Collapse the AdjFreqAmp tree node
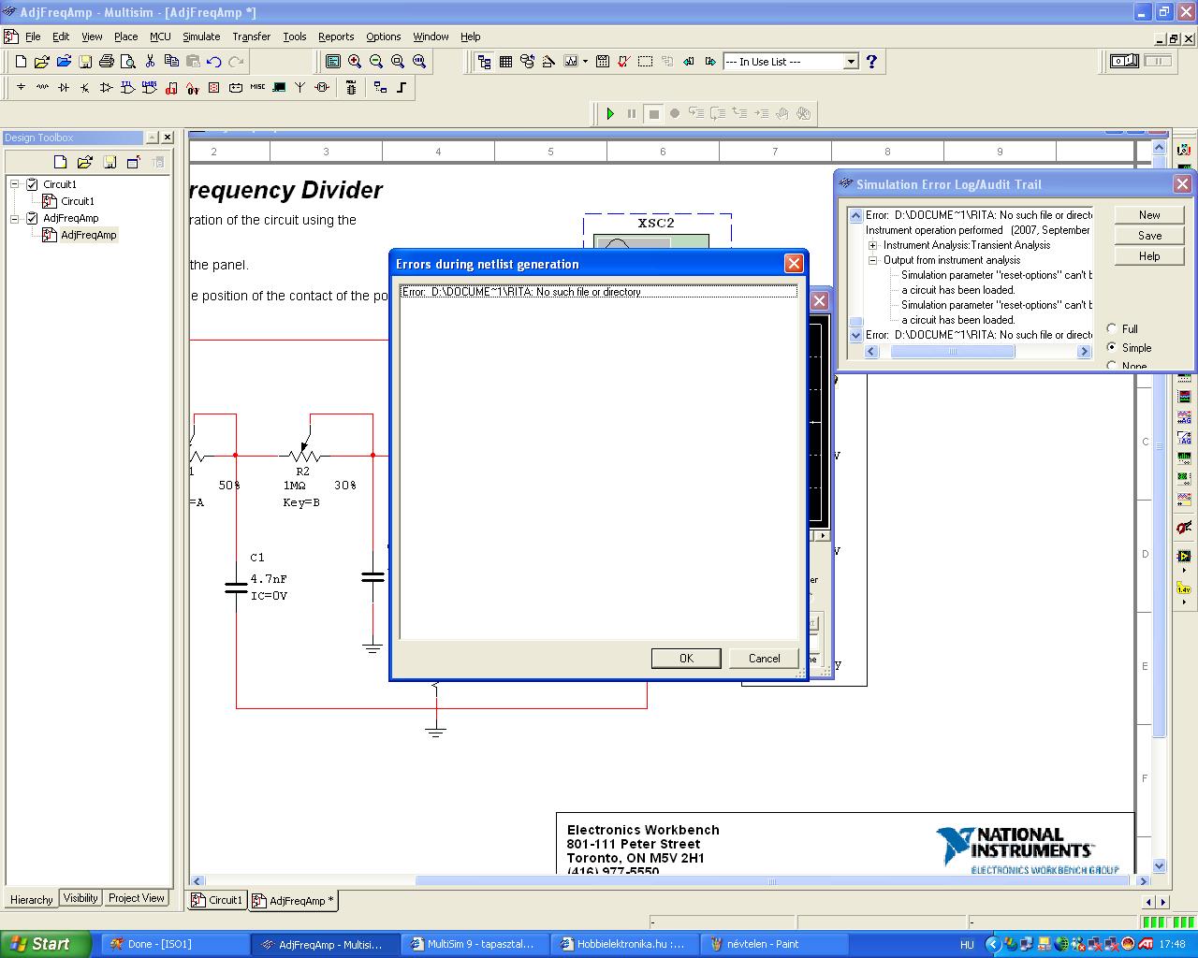This screenshot has height=958, width=1198. pos(15,218)
